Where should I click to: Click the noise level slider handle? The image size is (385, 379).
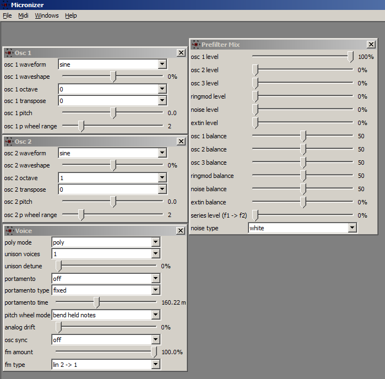[x=256, y=110]
